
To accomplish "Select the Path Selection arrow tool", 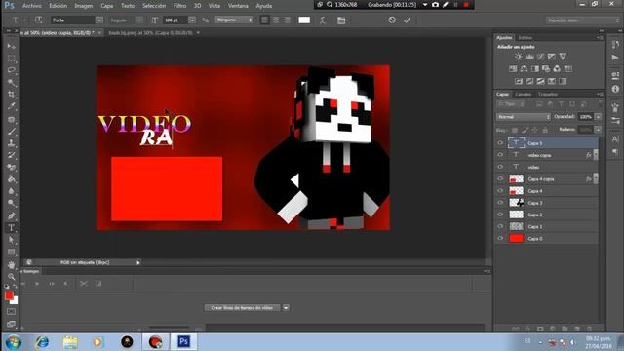I will (x=11, y=240).
